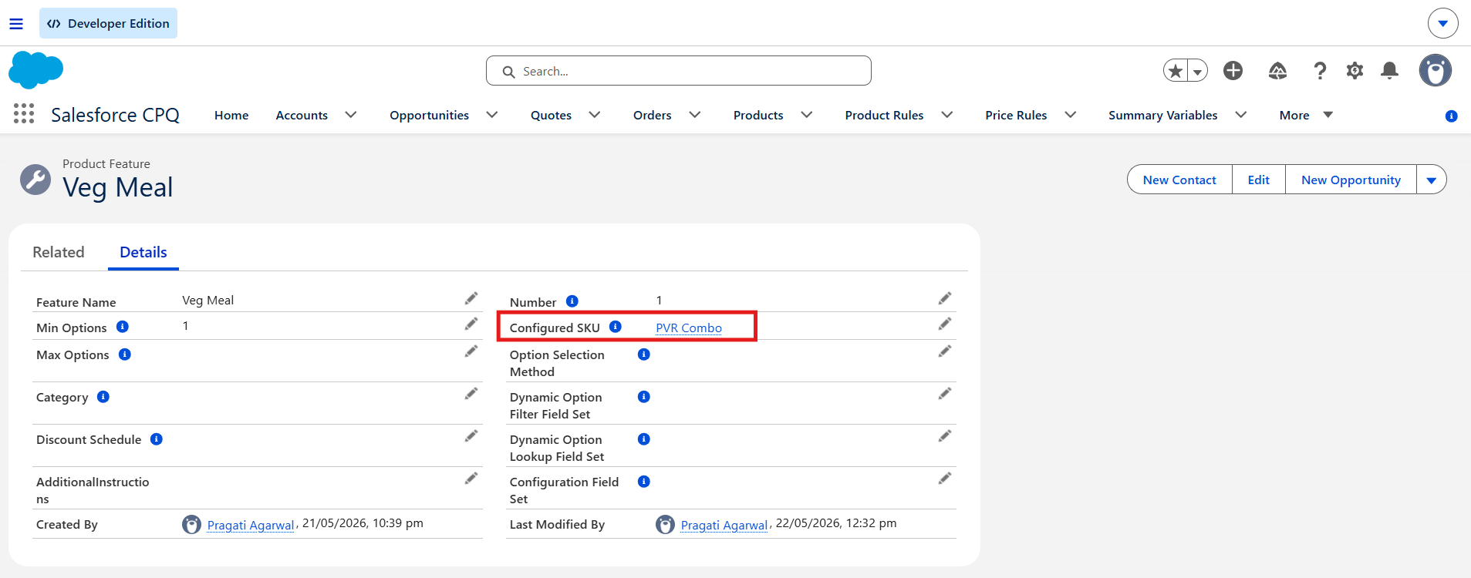Edit the Configured SKU field pencil
The height and width of the screenshot is (578, 1471).
pos(945,324)
